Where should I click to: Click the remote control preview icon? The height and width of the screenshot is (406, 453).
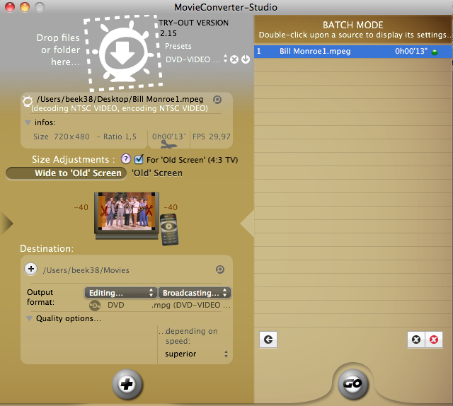(x=169, y=230)
